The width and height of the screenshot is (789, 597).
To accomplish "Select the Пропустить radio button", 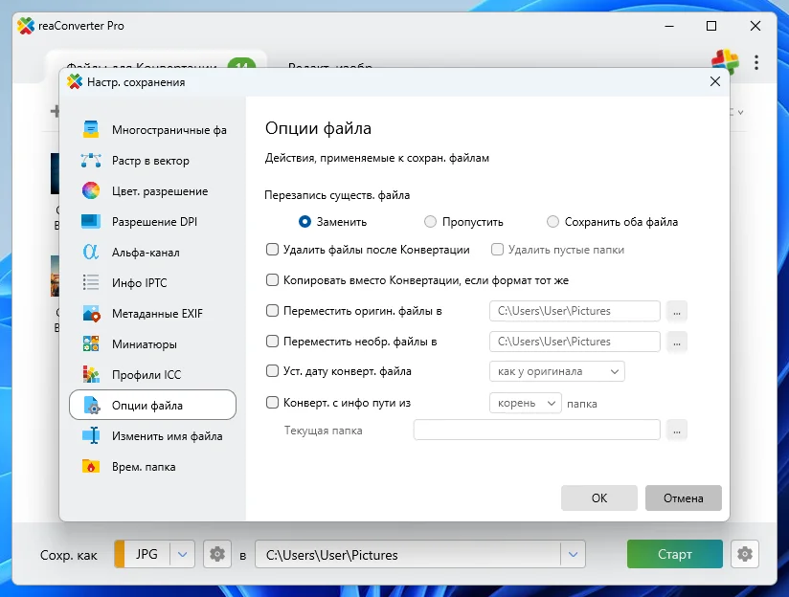I will tap(430, 222).
